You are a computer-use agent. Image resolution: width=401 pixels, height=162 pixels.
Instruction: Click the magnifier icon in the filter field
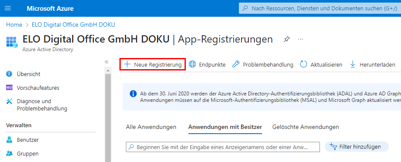(x=131, y=147)
